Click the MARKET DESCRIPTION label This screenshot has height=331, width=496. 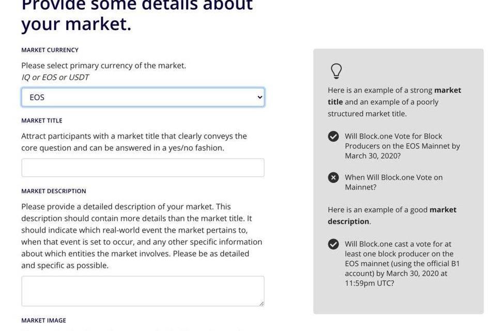tap(54, 191)
